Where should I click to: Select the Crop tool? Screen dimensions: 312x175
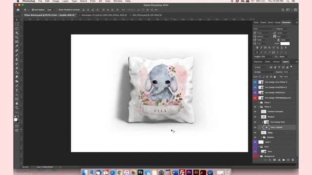tap(17, 37)
